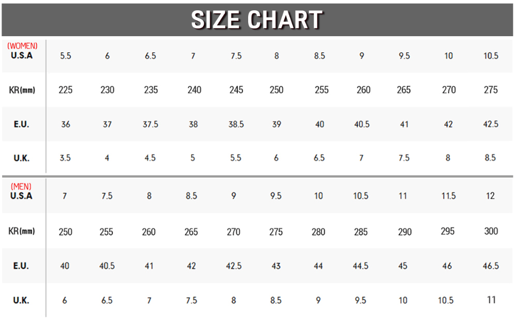This screenshot has width=517, height=323.
Task: Pick U.K. size 3.5 in women's chart
Action: [65, 158]
